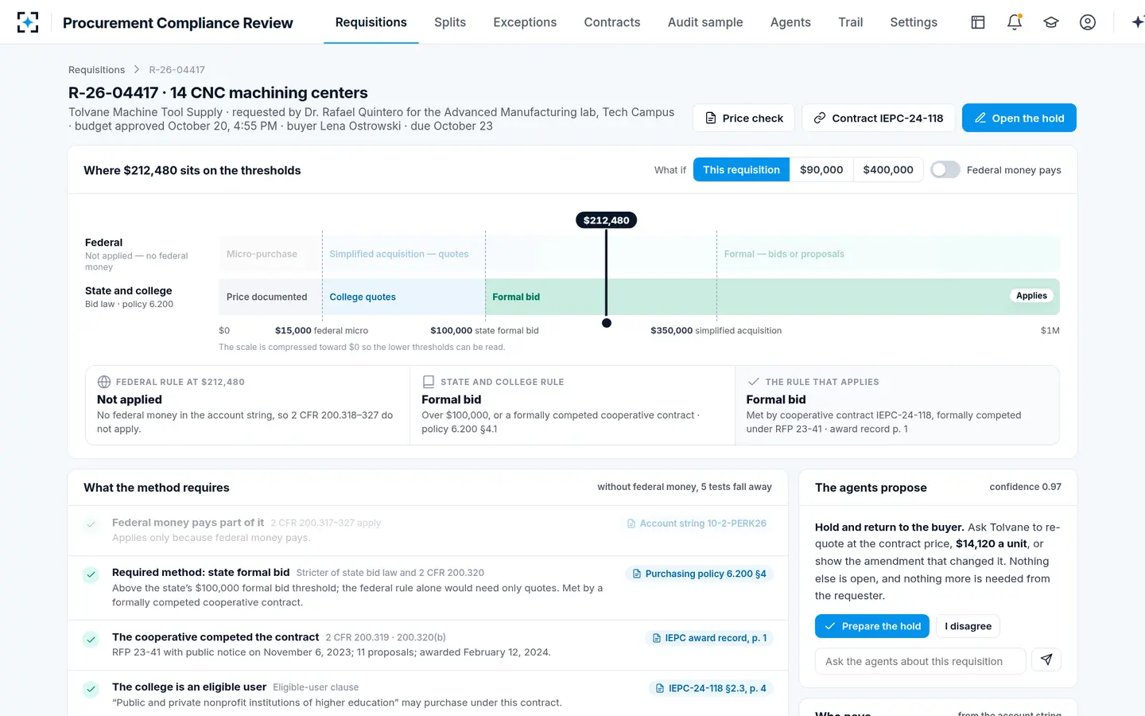Open the Trail tab
This screenshot has height=716, width=1145.
pyautogui.click(x=851, y=22)
